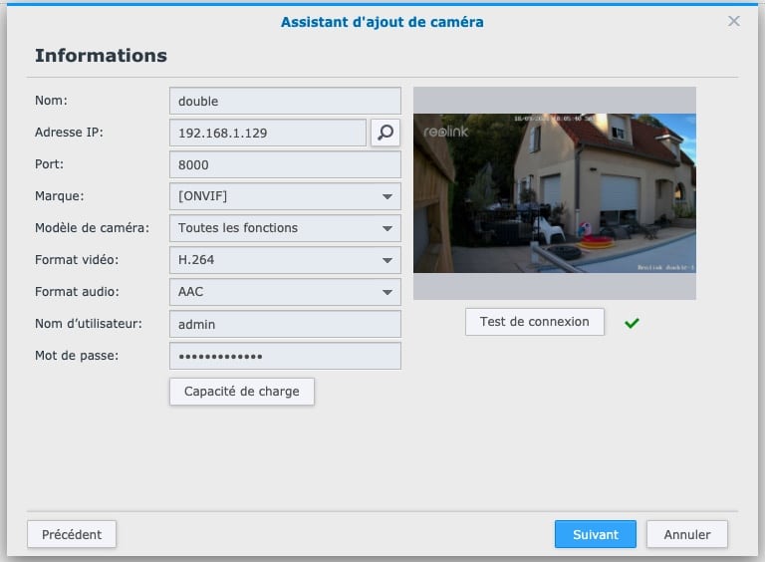Click the Format vidéo: label
The height and width of the screenshot is (562, 765).
(77, 259)
